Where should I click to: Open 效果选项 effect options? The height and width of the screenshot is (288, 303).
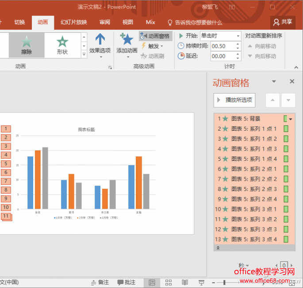(100, 45)
